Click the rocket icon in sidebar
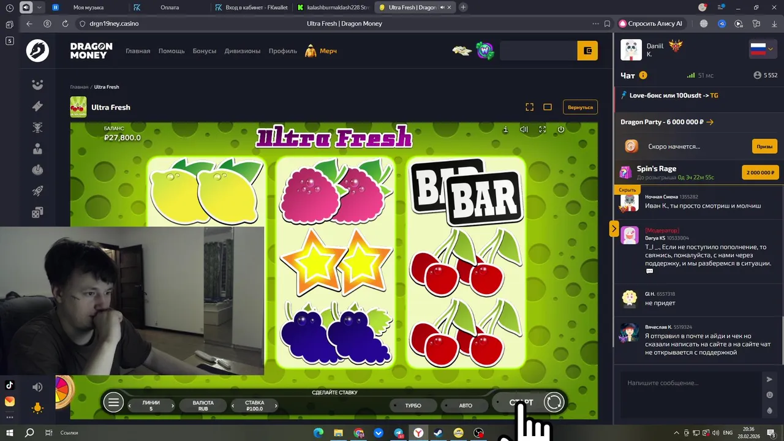784x441 pixels. coord(37,191)
